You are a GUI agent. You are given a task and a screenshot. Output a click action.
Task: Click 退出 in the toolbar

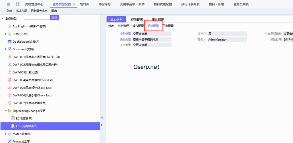click(x=54, y=11)
